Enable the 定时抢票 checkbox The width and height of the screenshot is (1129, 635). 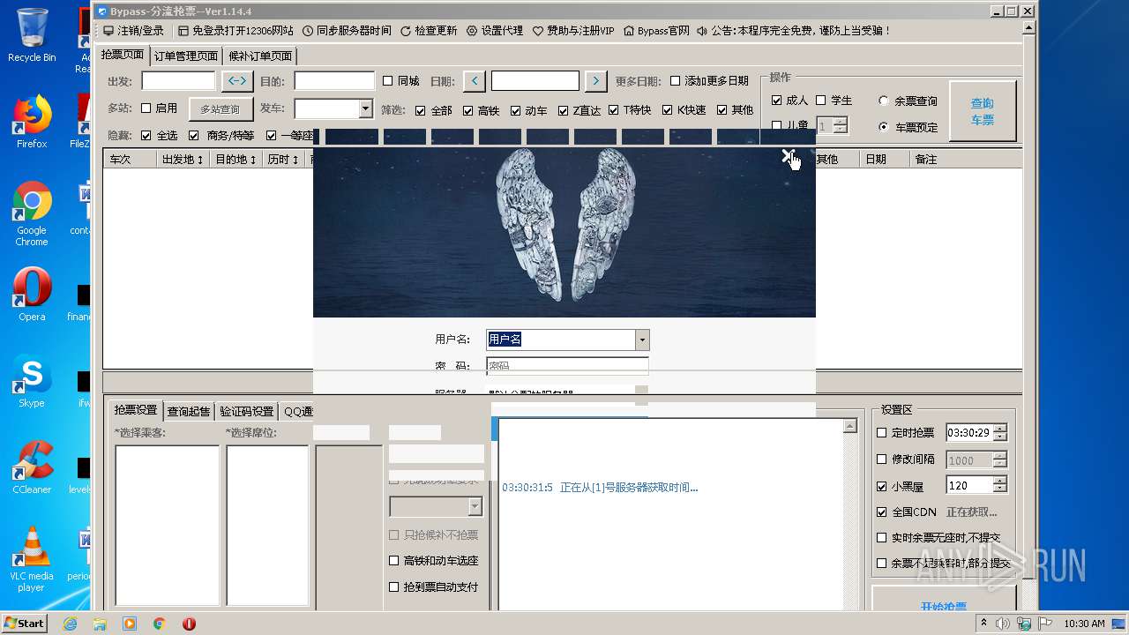pos(882,433)
